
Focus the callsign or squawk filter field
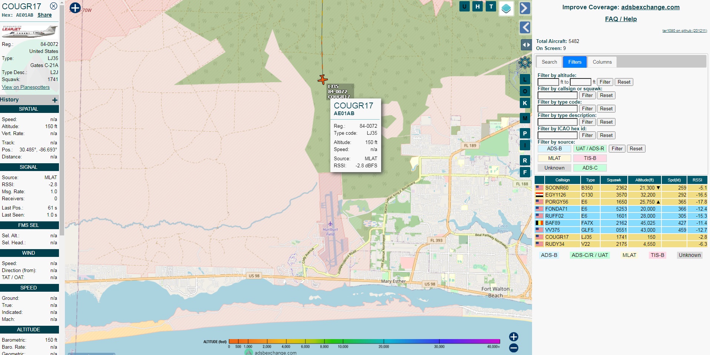coord(558,96)
